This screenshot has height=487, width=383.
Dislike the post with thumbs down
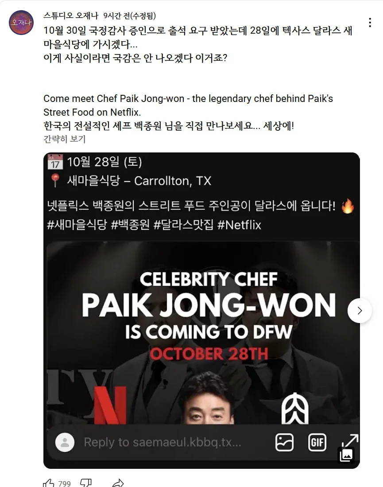click(x=86, y=483)
